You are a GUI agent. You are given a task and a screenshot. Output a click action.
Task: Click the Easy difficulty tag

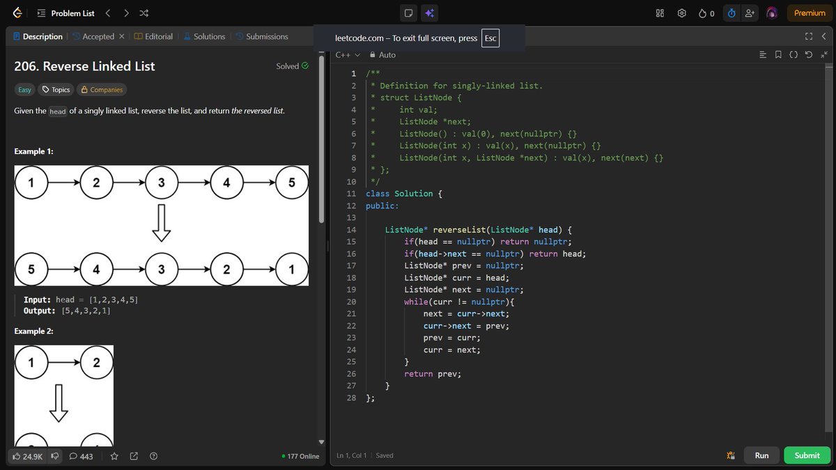(24, 90)
